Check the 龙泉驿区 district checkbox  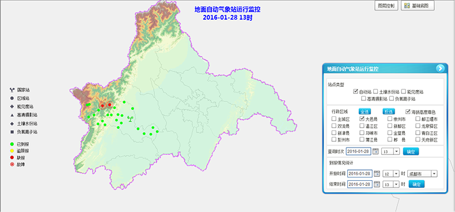click(418, 126)
